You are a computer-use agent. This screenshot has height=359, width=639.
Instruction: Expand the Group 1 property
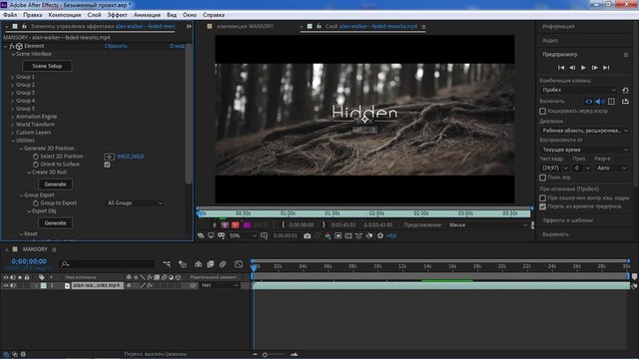(x=13, y=77)
